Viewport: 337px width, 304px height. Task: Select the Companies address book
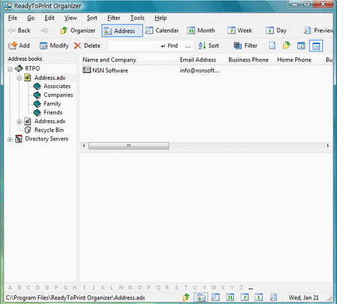tap(58, 95)
